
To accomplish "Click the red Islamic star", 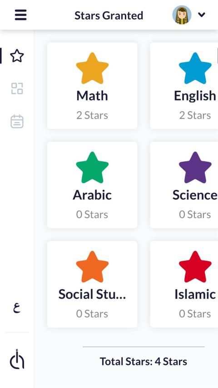I will point(195,267).
